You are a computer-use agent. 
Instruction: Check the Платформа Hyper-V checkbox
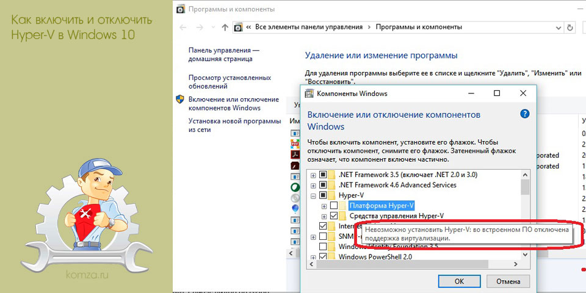click(333, 206)
